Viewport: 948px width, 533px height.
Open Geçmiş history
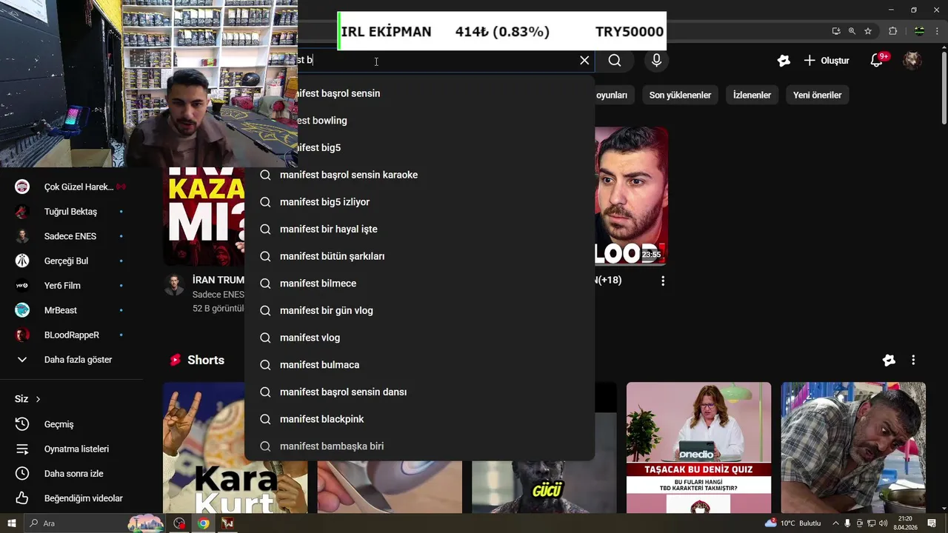pos(70,424)
